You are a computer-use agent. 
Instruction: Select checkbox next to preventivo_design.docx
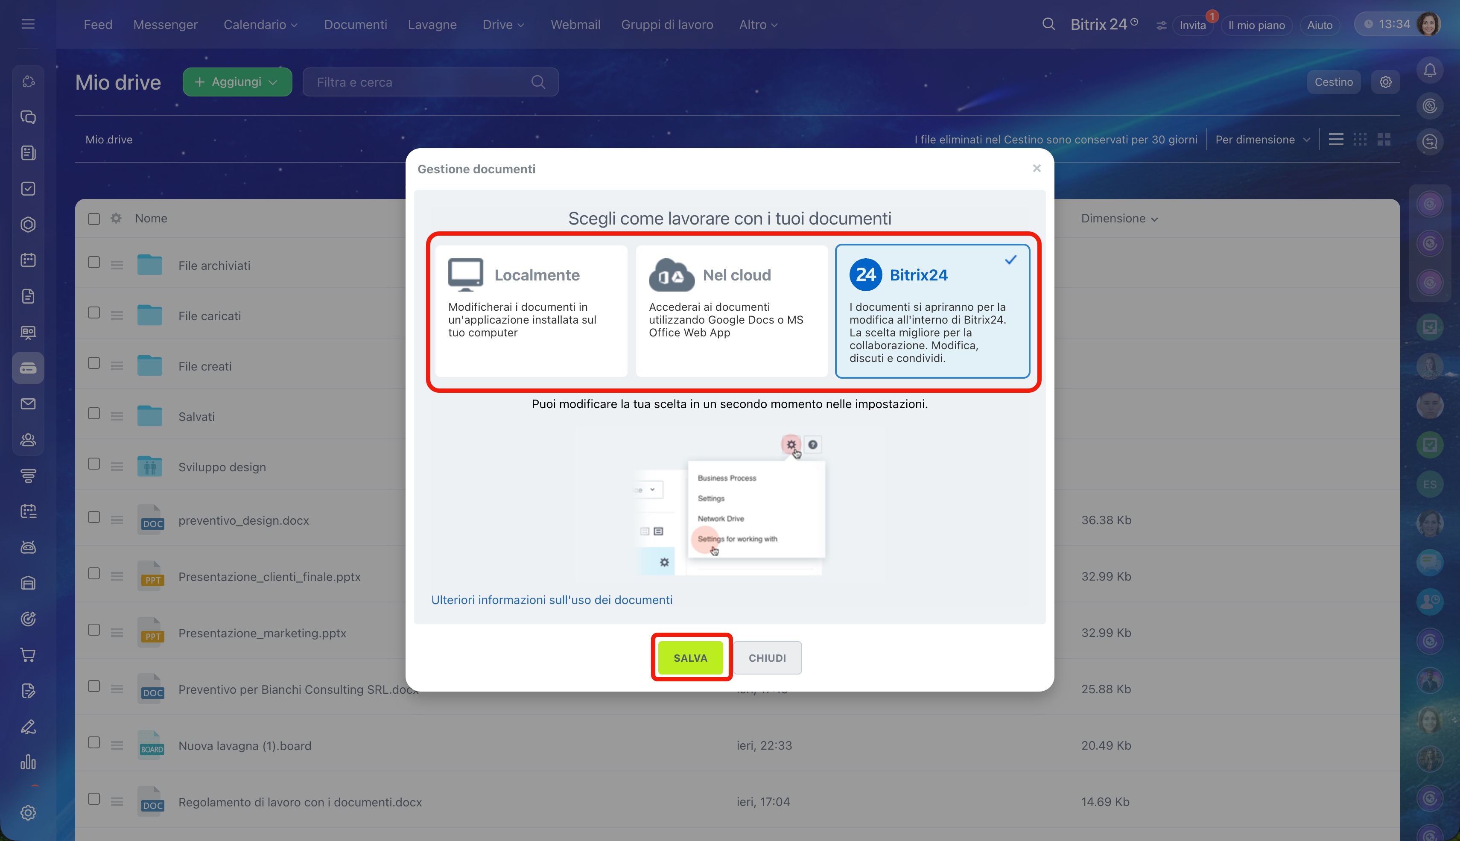coord(93,517)
